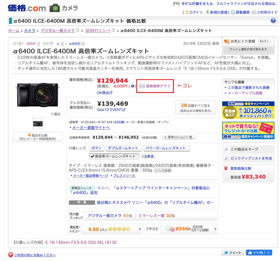The width and height of the screenshot is (280, 261).
Task: Click the Twitter bird icon
Action: (x=226, y=253)
